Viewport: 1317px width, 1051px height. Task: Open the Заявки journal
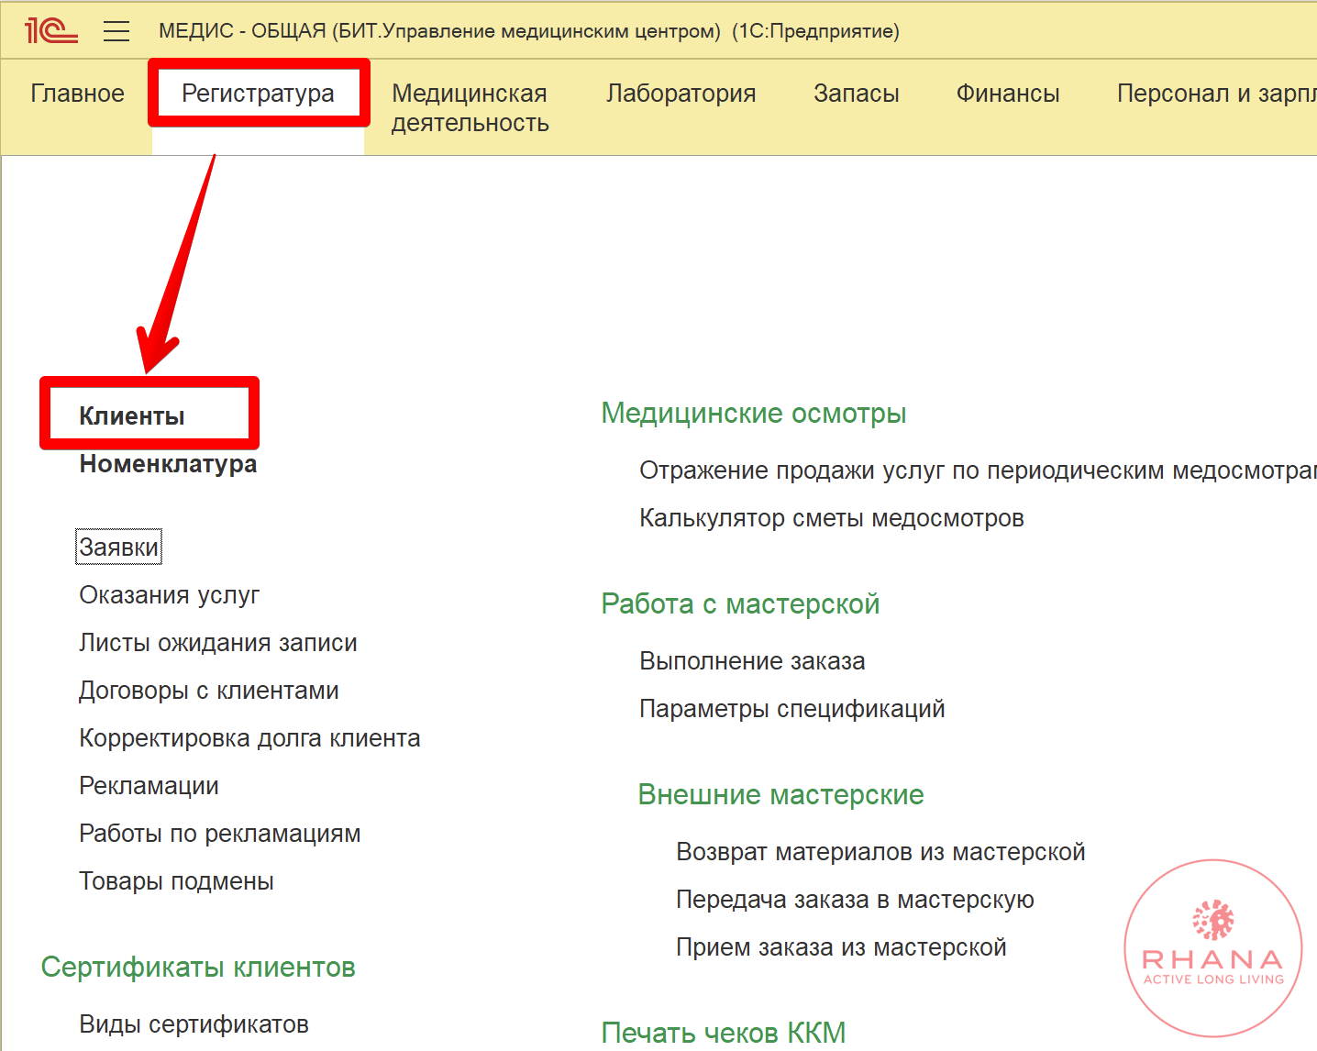pos(118,548)
